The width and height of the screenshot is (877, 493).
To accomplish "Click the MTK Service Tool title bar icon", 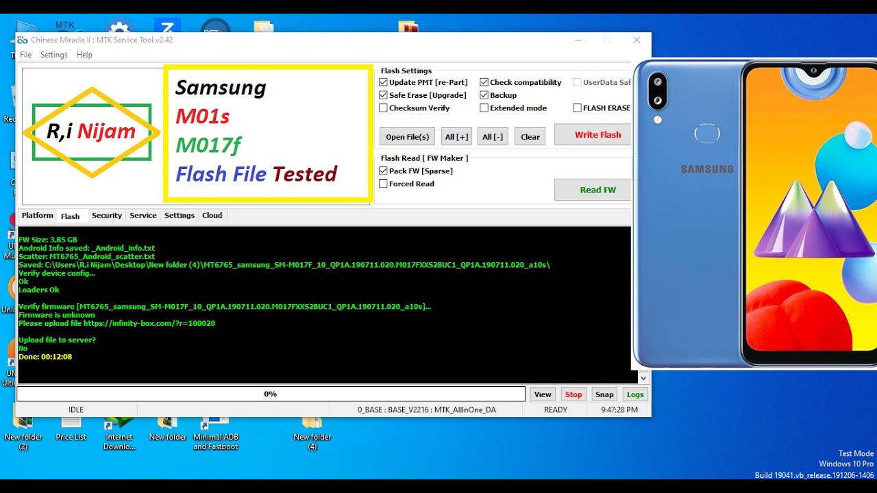I will pyautogui.click(x=23, y=40).
